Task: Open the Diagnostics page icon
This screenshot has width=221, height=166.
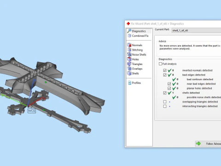Action: point(129,31)
